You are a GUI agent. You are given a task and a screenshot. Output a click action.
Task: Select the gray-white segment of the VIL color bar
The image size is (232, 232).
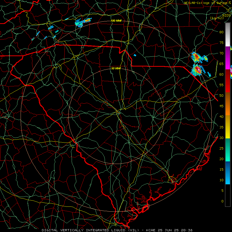point(228,35)
